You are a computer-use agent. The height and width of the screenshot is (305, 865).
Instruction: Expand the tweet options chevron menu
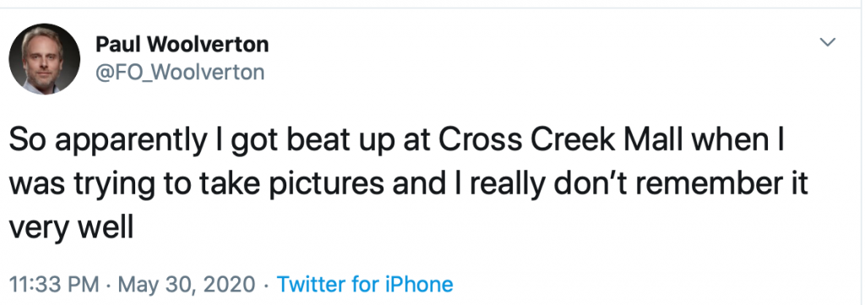coord(828,42)
